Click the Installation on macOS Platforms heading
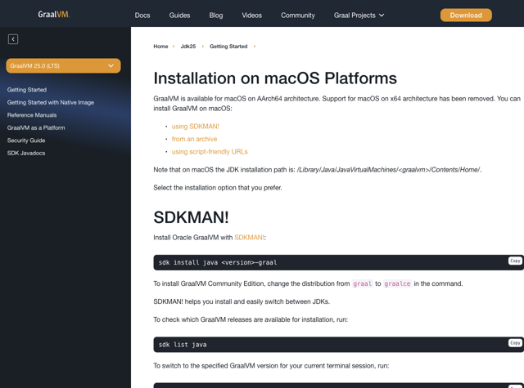 tap(275, 78)
